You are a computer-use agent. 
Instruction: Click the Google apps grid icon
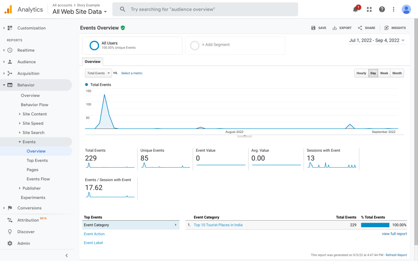pyautogui.click(x=369, y=9)
